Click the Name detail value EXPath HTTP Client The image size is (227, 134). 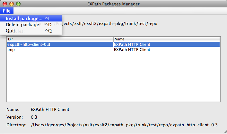click(50, 109)
